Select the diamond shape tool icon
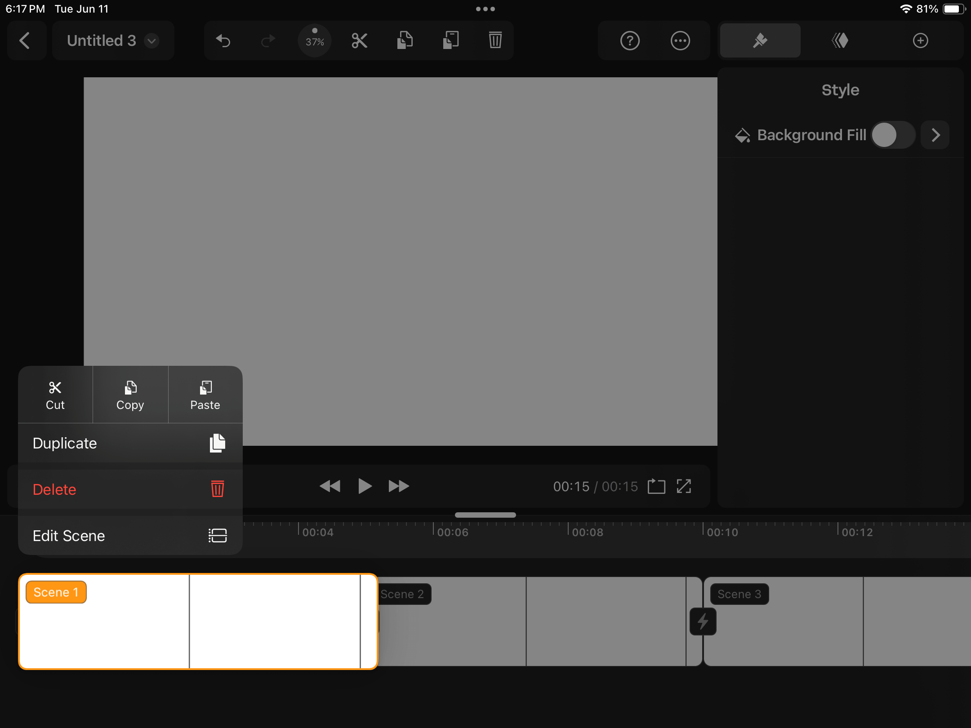Viewport: 971px width, 728px height. pos(840,40)
